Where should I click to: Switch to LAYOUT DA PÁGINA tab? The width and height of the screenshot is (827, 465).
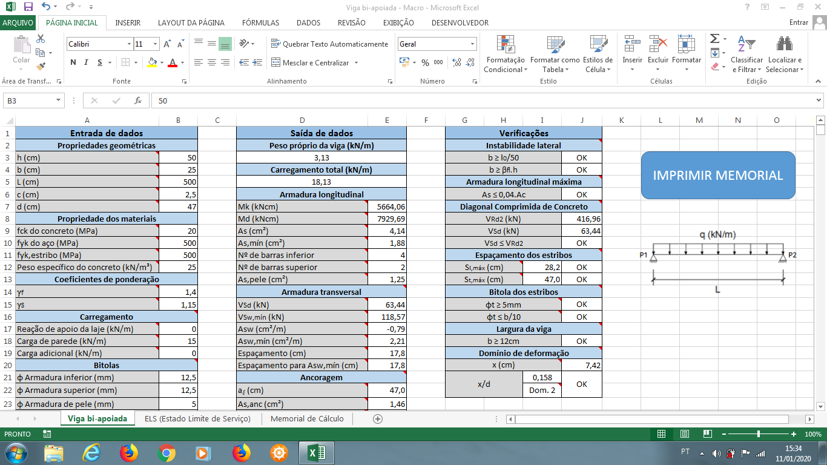(191, 22)
